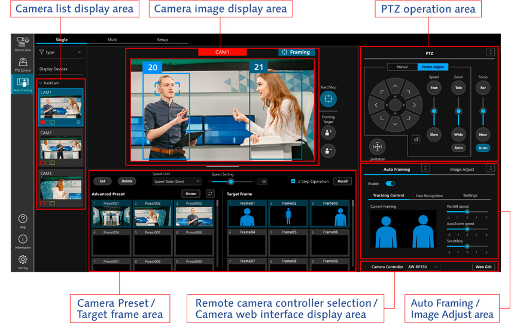Click the red tally indicator on CAM3
The height and width of the screenshot is (323, 511).
pos(42,204)
